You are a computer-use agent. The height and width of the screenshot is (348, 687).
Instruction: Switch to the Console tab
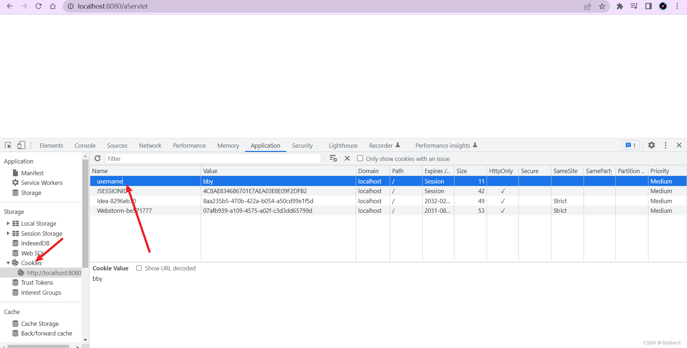[x=85, y=146]
